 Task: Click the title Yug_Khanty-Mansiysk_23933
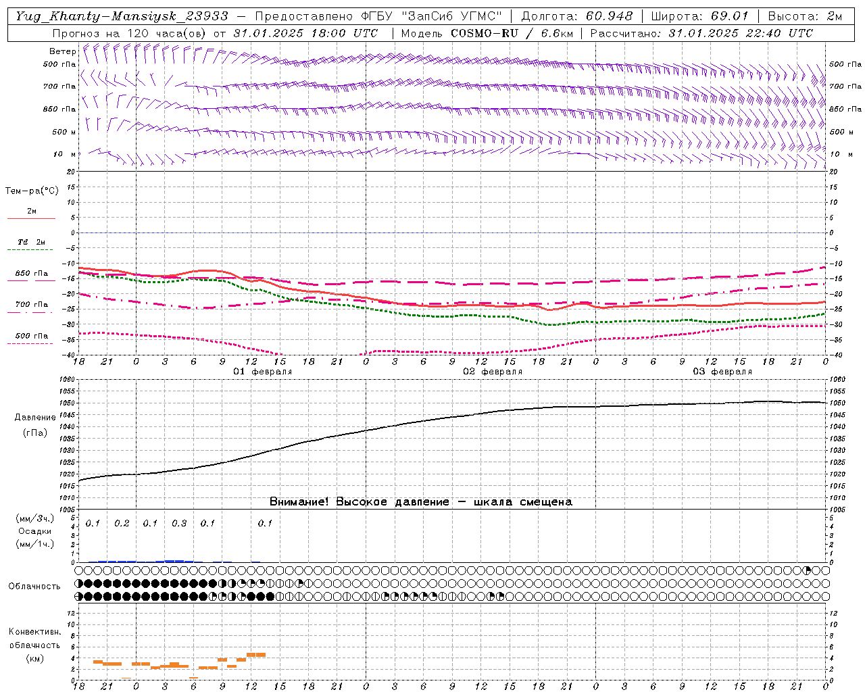pos(122,16)
